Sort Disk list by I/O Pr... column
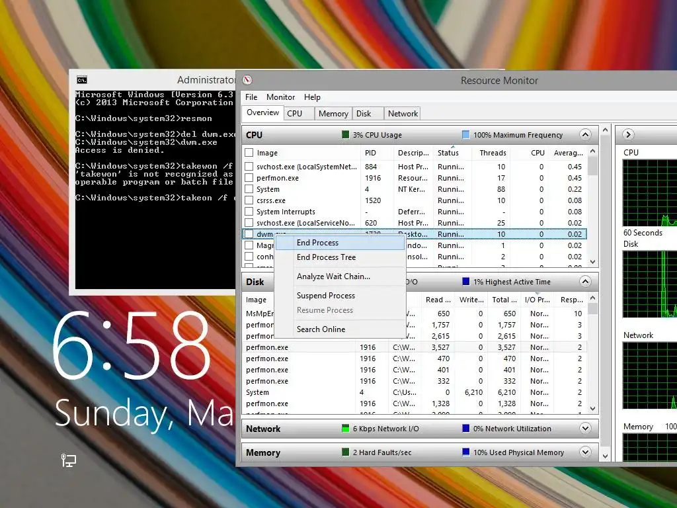The height and width of the screenshot is (508, 677). (537, 300)
